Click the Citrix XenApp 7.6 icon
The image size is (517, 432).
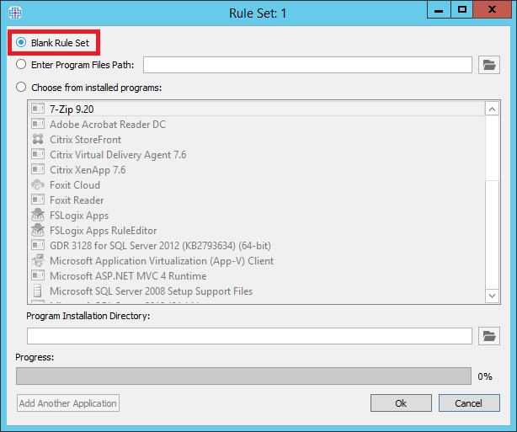pyautogui.click(x=38, y=169)
